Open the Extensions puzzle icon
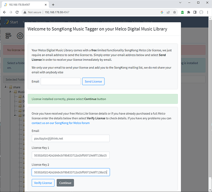This screenshot has width=212, height=192. click(189, 12)
